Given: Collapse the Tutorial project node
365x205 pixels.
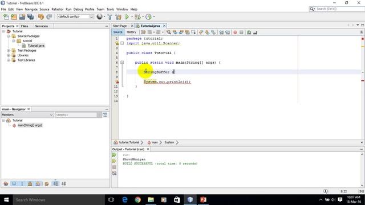Looking at the screenshot, I should point(3,31).
